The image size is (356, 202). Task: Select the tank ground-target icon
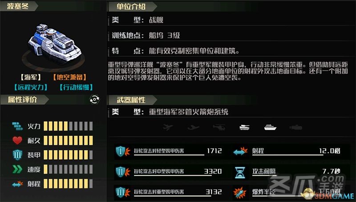[x=244, y=127]
